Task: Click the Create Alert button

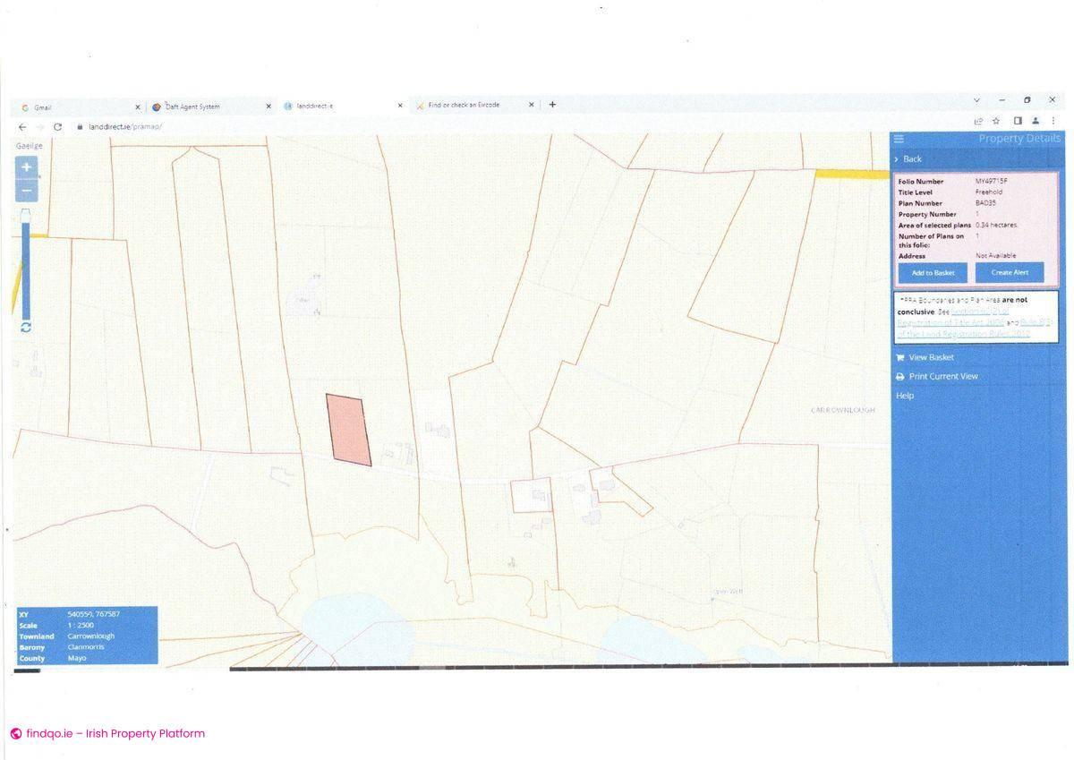Action: pyautogui.click(x=1010, y=272)
